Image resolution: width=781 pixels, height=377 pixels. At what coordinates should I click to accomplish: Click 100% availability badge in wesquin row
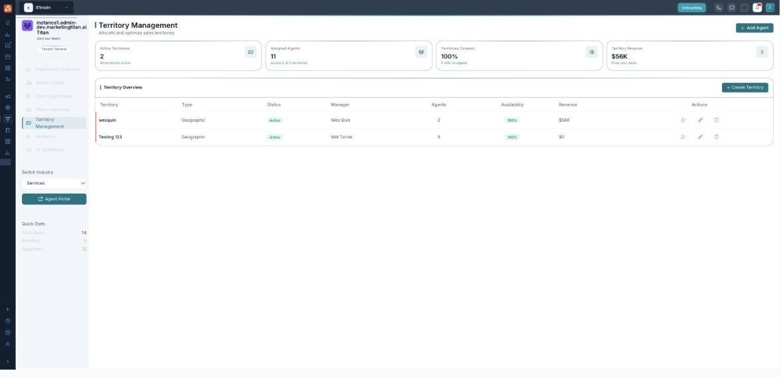click(512, 120)
